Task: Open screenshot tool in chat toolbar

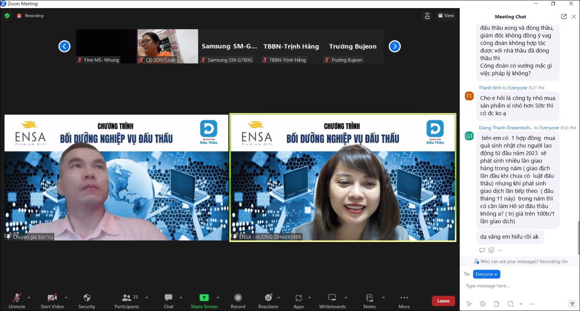Action: 510,304
